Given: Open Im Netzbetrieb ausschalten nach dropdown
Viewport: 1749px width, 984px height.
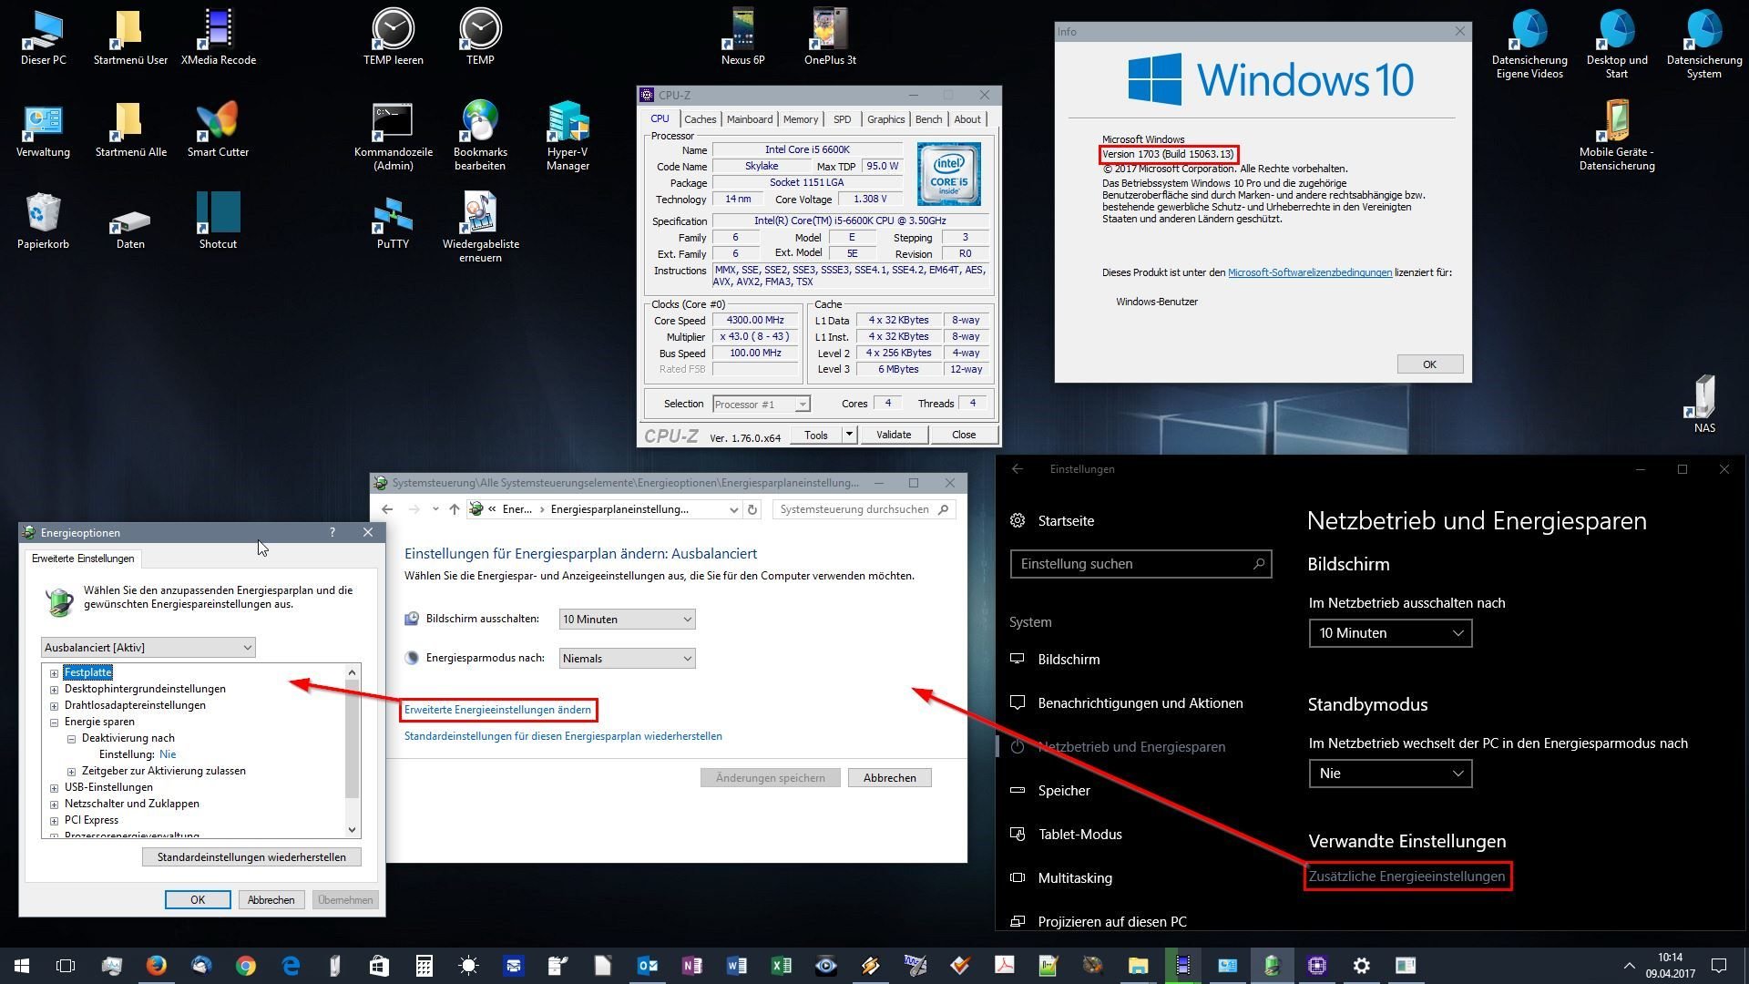Looking at the screenshot, I should click(1390, 633).
